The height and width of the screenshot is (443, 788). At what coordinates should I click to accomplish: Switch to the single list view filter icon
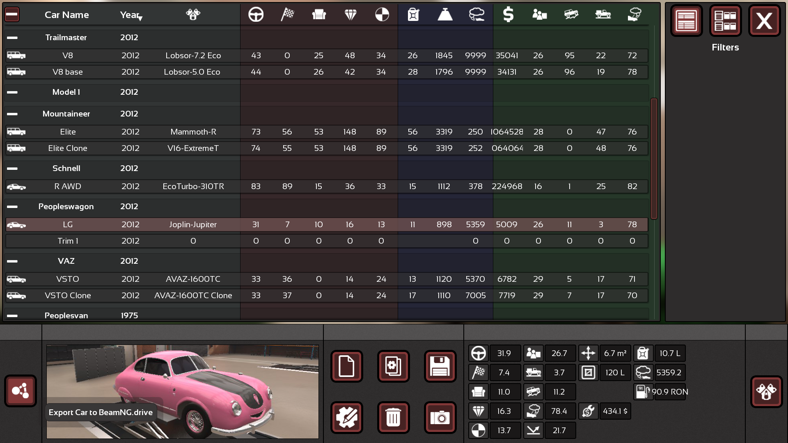click(x=686, y=21)
